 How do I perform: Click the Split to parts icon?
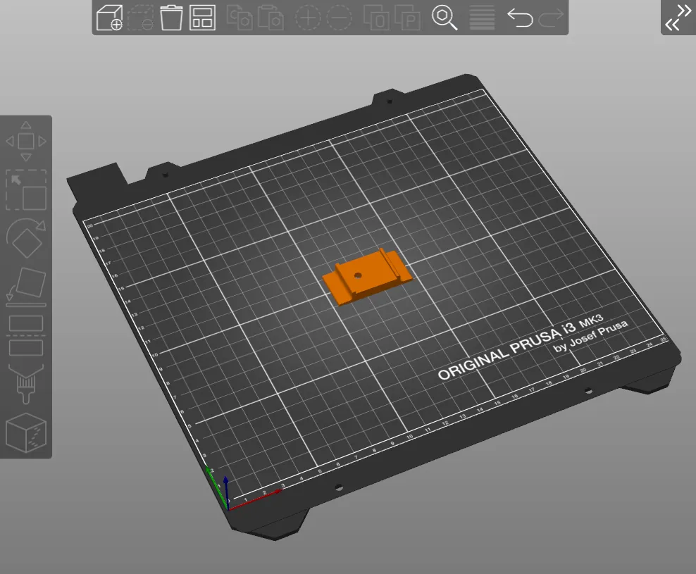click(407, 18)
